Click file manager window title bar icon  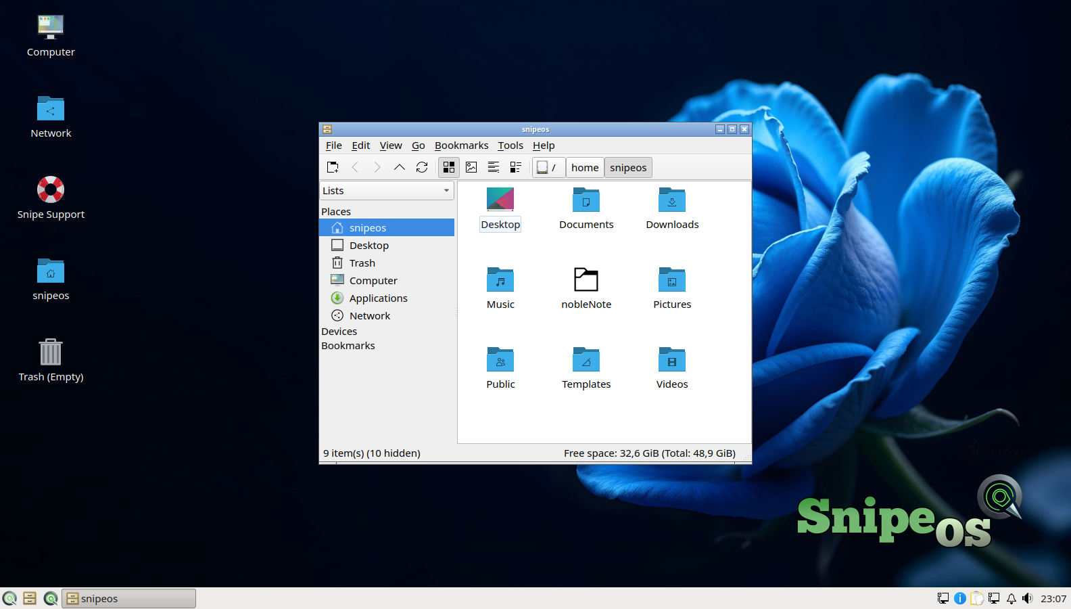pos(327,129)
